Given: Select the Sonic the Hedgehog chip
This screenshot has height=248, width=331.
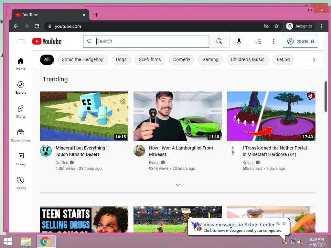Looking at the screenshot, I should tap(83, 60).
